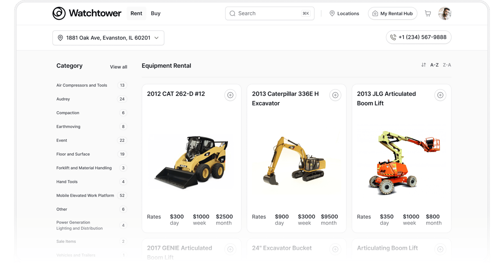Screen dimensions: 504x263
Task: Switch to the Rent tab
Action: pos(136,13)
